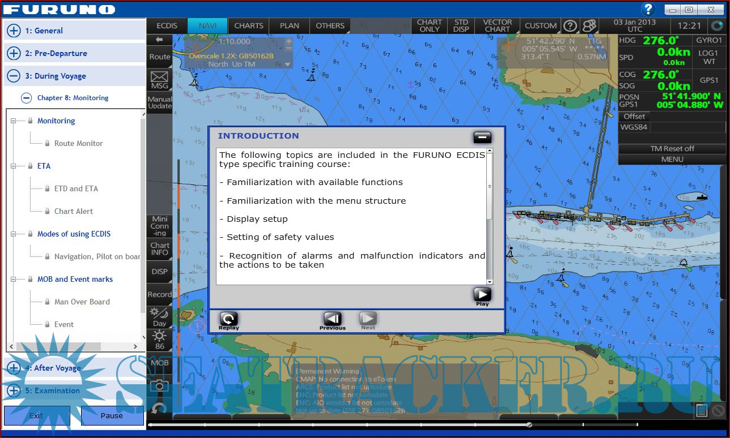730x438 pixels.
Task: Click the Replay icon
Action: coord(229,319)
